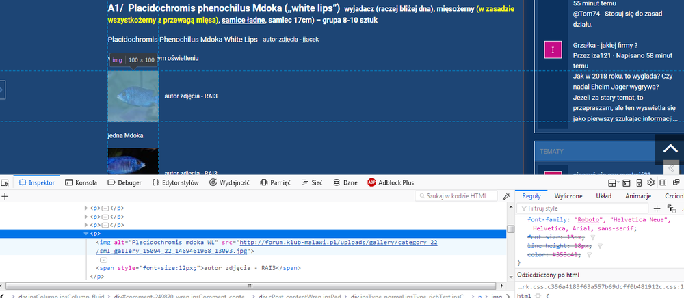Click the highlighted fish thumbnail image
684x298 pixels.
click(x=133, y=97)
